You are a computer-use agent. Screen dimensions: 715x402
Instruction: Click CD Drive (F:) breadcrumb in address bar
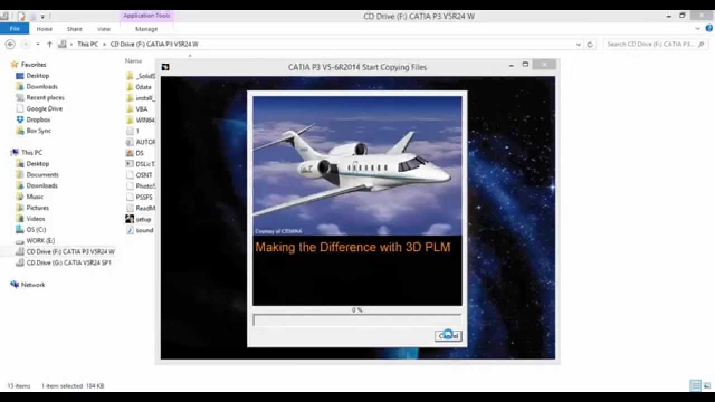pos(154,44)
